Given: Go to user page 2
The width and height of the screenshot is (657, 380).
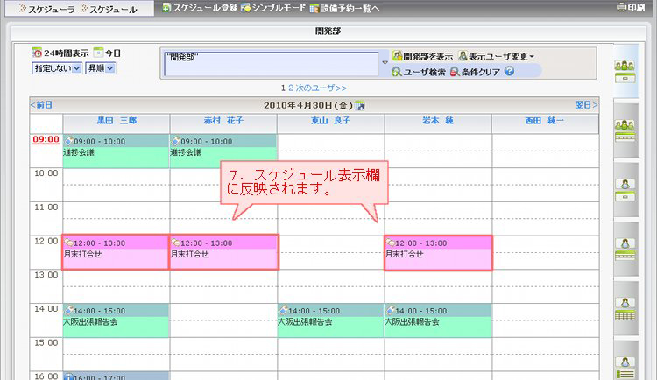Looking at the screenshot, I should click(291, 88).
